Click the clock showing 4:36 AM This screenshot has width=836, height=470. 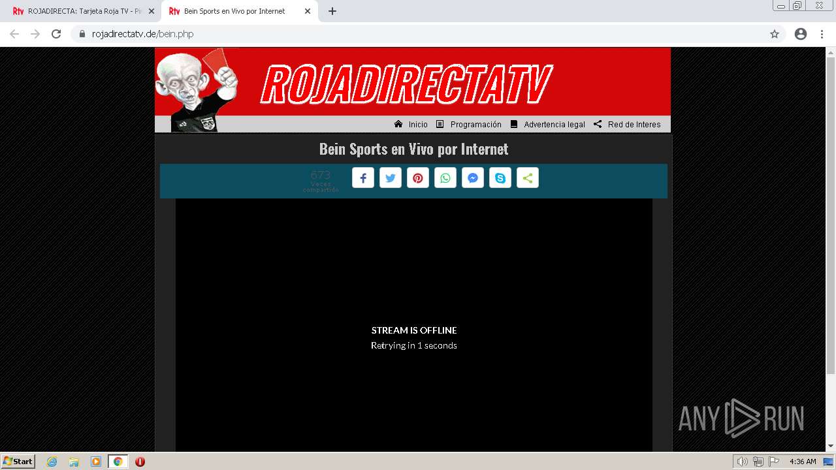[803, 462]
